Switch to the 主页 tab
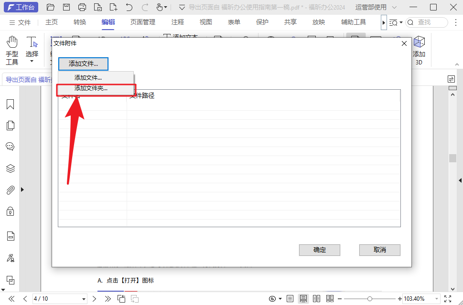This screenshot has height=305, width=463. pyautogui.click(x=52, y=22)
